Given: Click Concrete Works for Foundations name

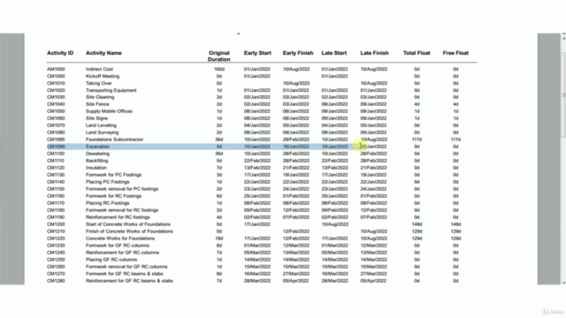Looking at the screenshot, I should 120,238.
